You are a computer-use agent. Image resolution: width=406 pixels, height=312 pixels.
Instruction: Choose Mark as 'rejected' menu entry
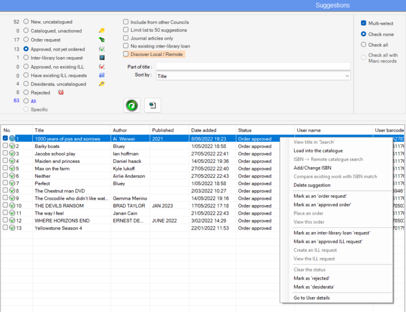[311, 278]
